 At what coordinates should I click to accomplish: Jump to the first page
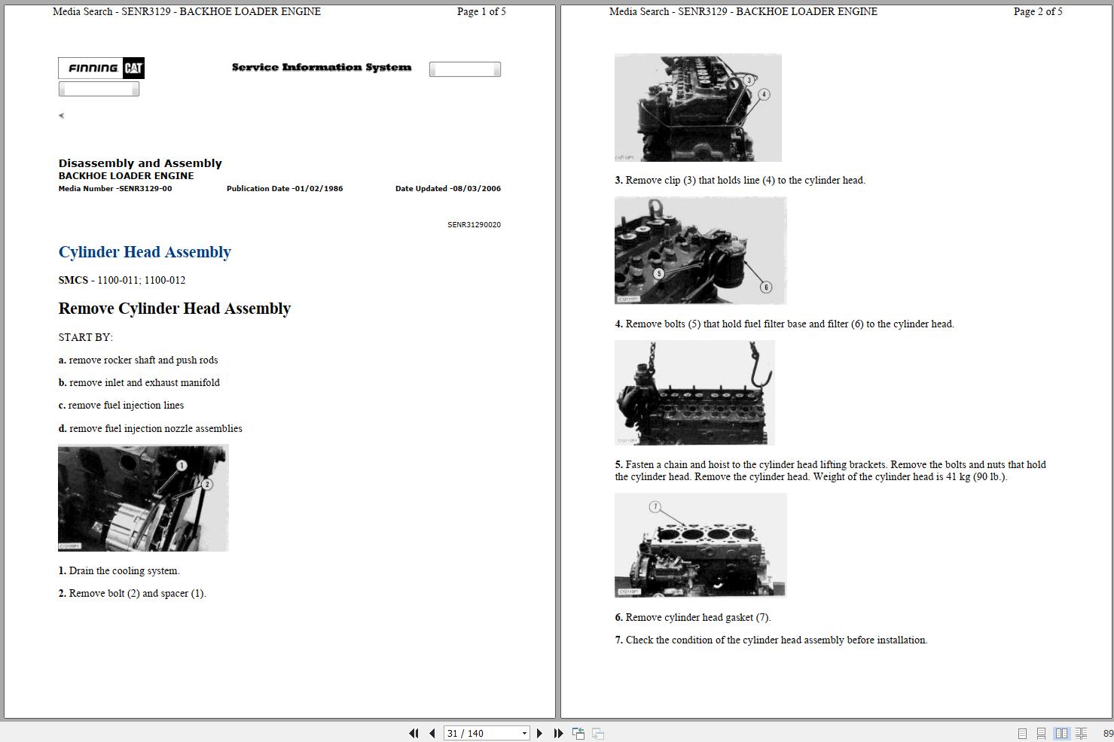point(414,732)
